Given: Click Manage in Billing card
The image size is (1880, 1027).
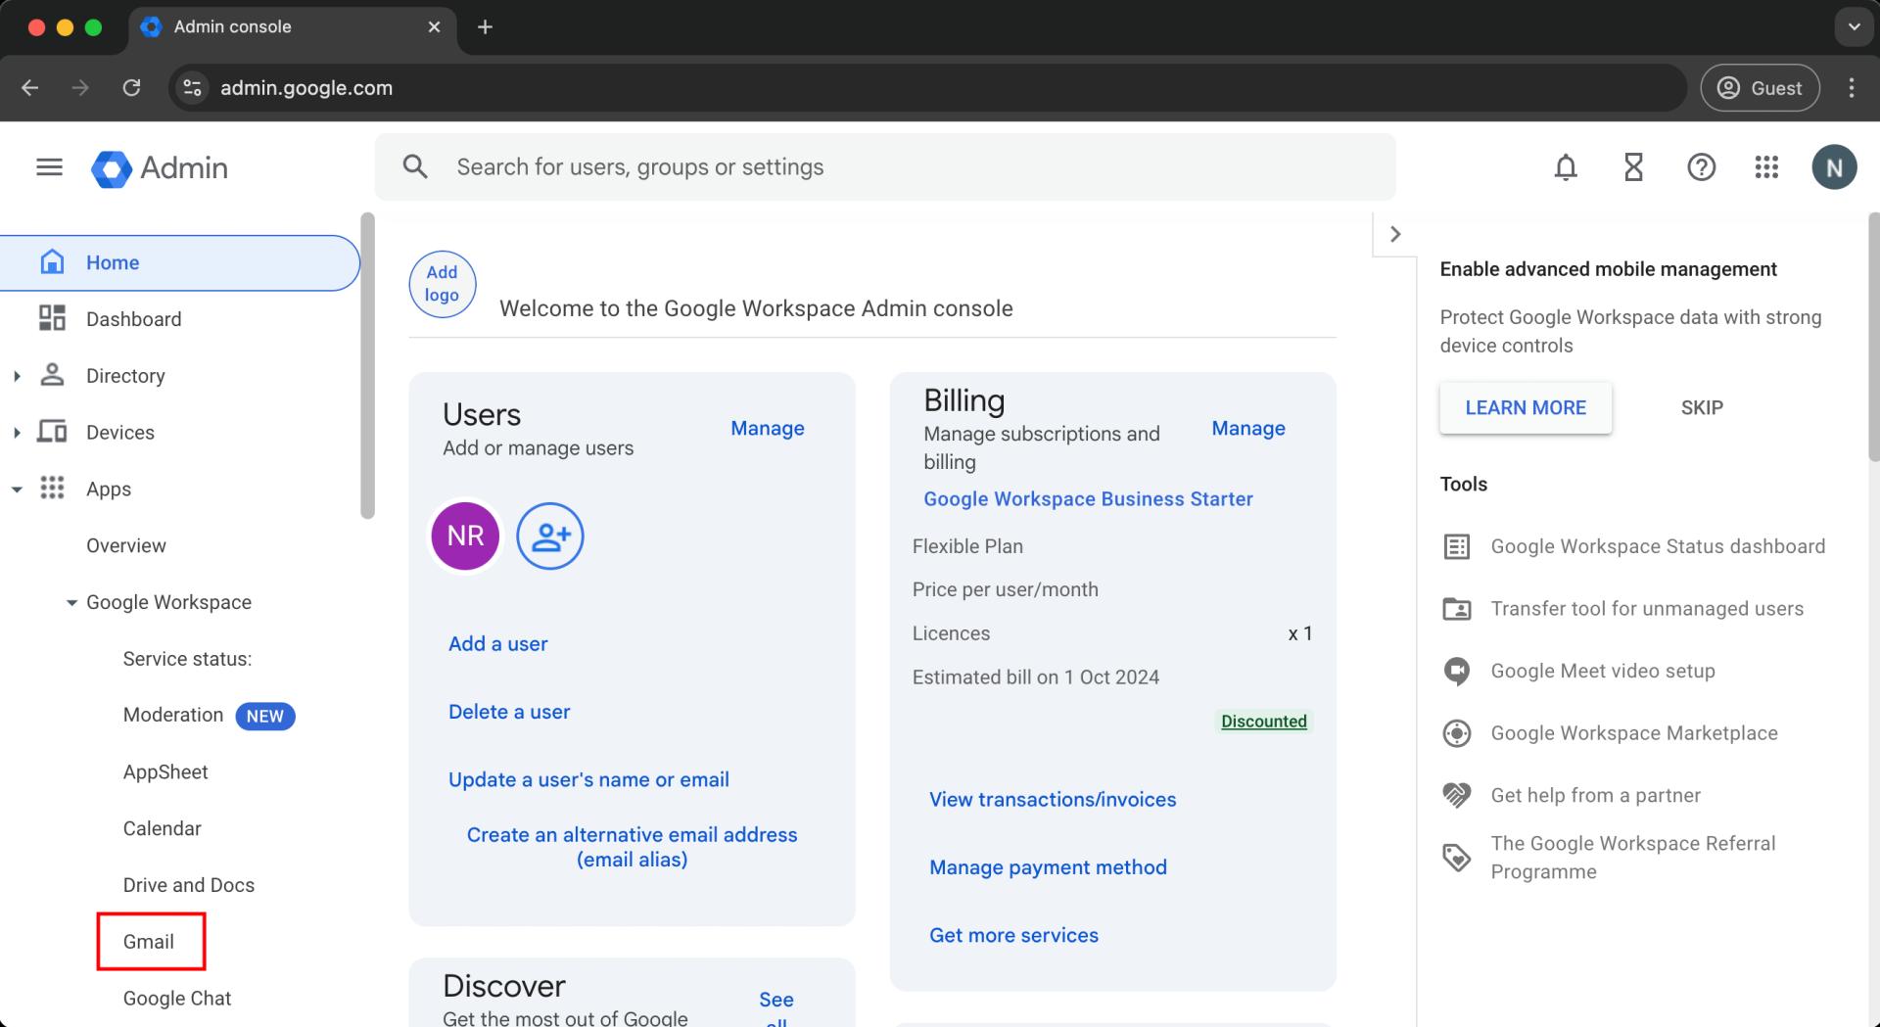Looking at the screenshot, I should pyautogui.click(x=1248, y=428).
